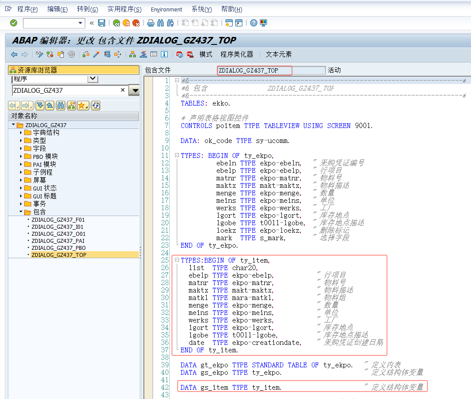Click the green checkmark Enter icon
Screen dimensions: 471x399
[x=14, y=23]
